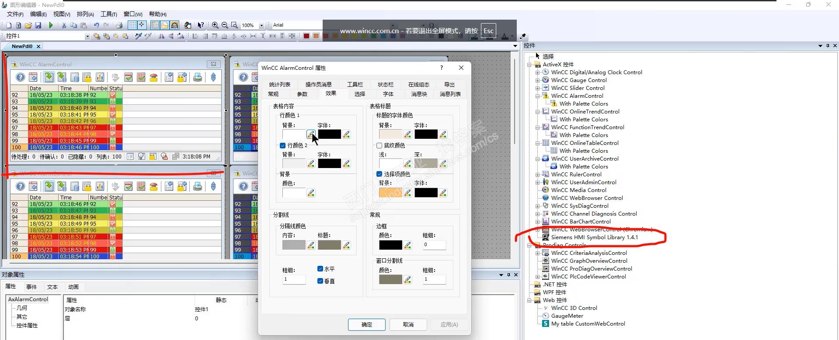Switch to the 事件 tab in object properties
This screenshot has width=839, height=340.
[31, 287]
